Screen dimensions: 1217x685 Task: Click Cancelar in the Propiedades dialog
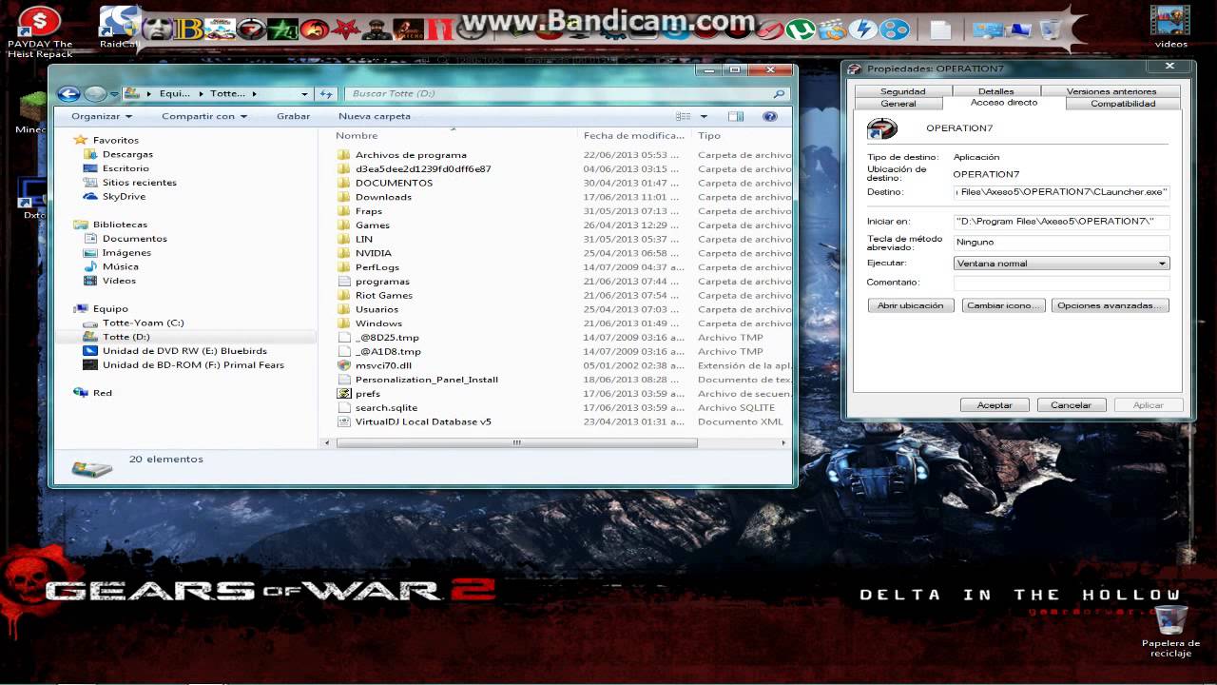click(1071, 405)
